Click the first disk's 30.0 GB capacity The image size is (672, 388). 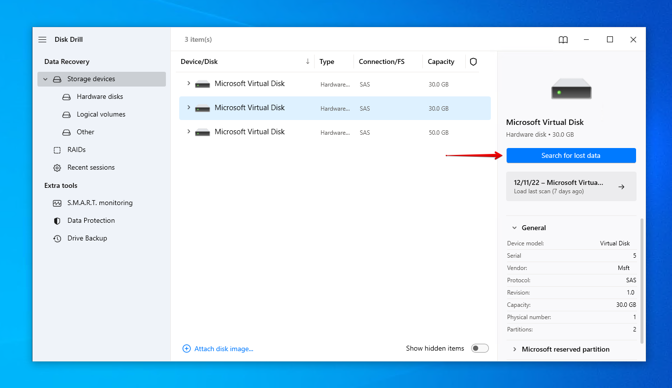click(439, 85)
